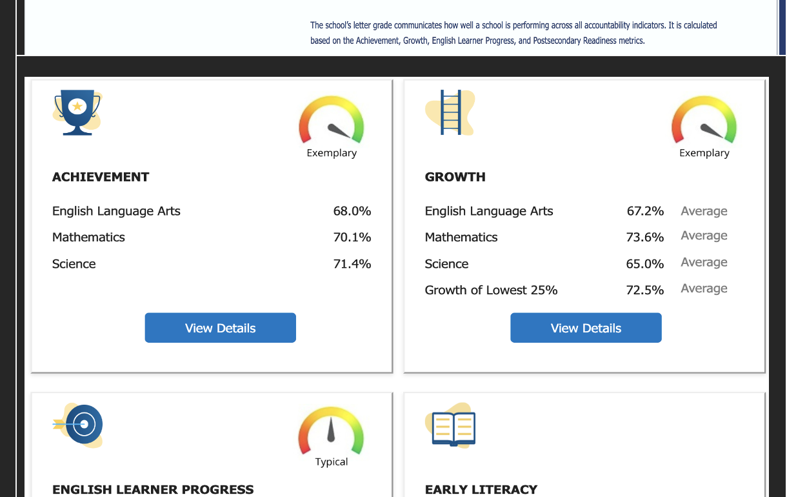This screenshot has width=787, height=497.
Task: Click the GROWTH card heading
Action: tap(455, 177)
